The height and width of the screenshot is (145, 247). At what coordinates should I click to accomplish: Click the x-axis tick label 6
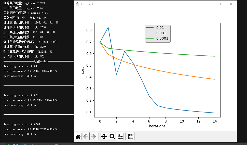click(x=149, y=121)
